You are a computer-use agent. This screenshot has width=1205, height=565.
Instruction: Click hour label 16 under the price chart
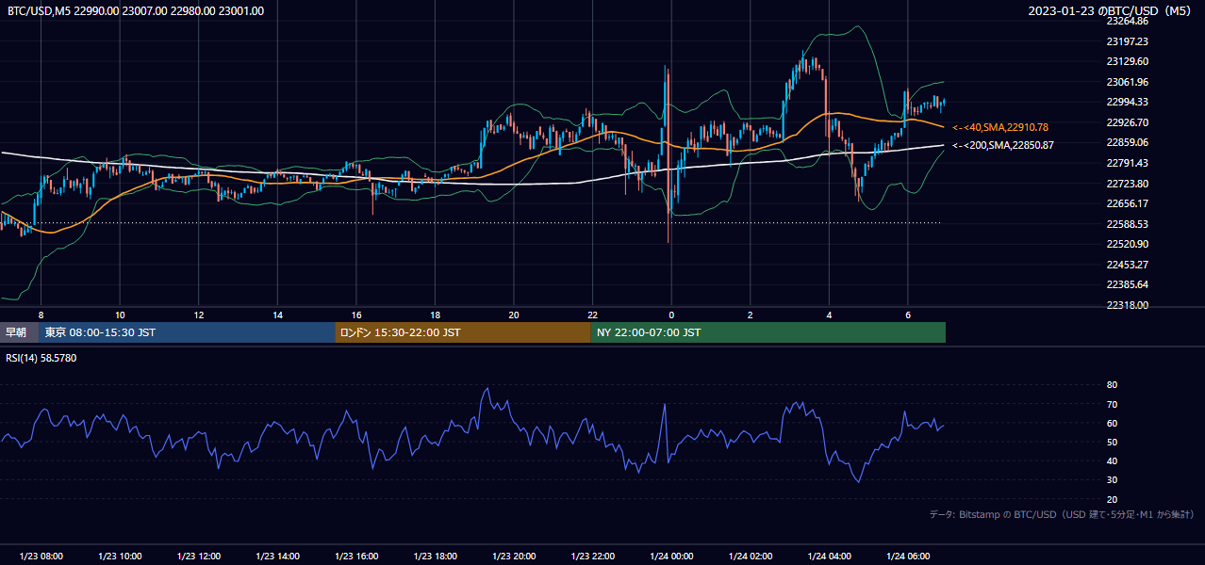point(356,315)
